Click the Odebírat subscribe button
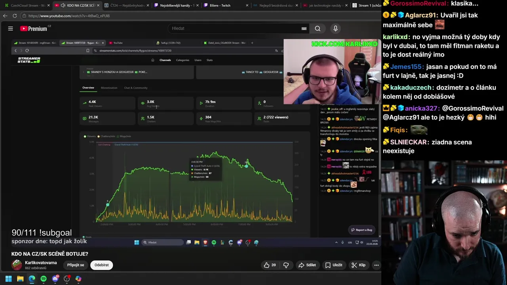 pyautogui.click(x=101, y=265)
